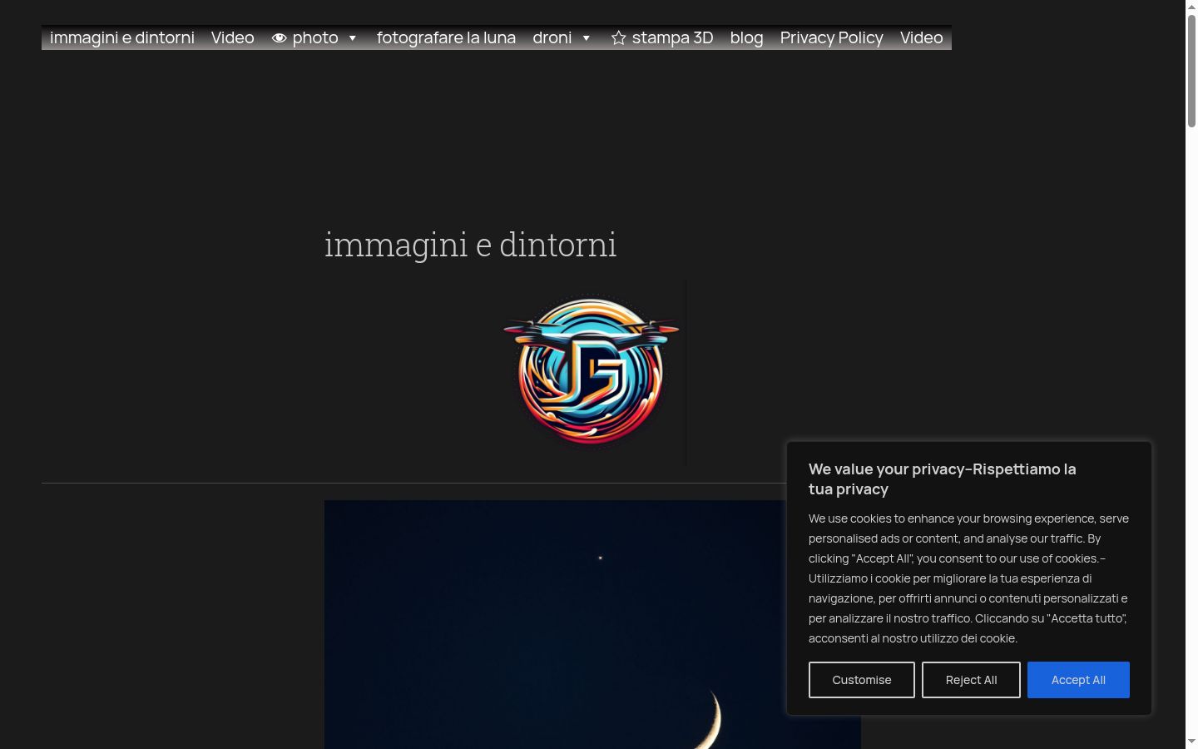Image resolution: width=1198 pixels, height=749 pixels.
Task: Open the first Video menu item
Action: coord(233,37)
